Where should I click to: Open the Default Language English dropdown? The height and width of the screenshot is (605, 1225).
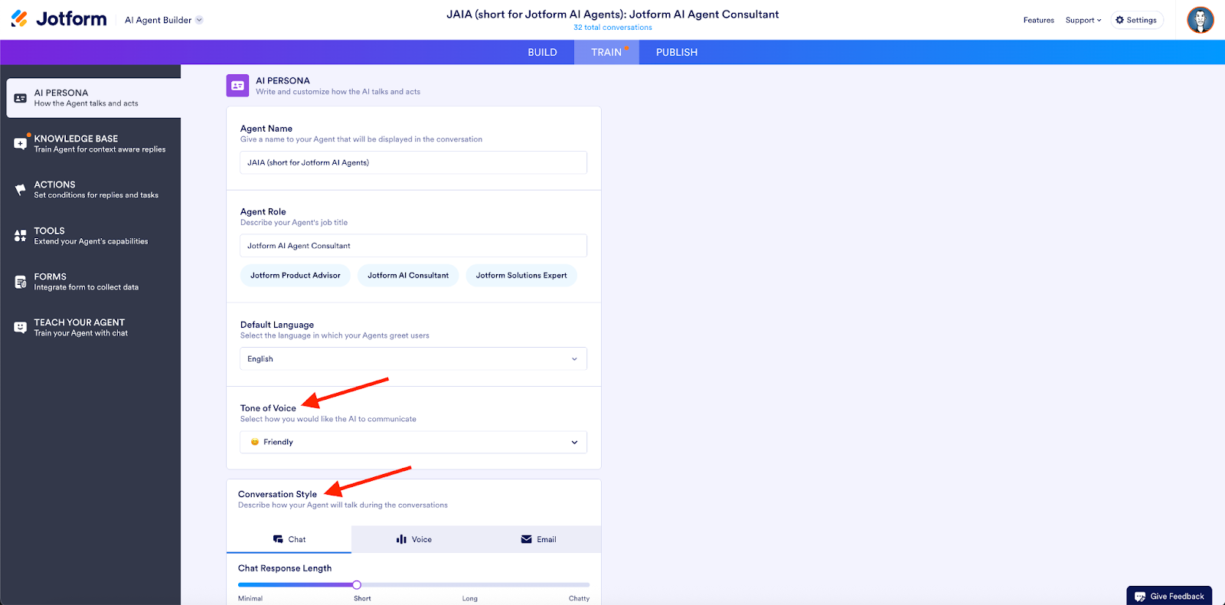pos(413,358)
